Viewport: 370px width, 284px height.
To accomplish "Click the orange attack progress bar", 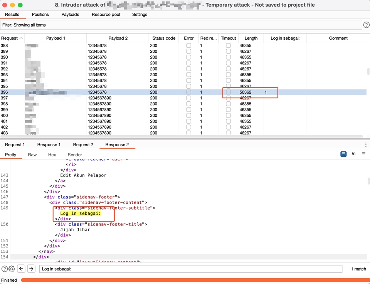I will click(195, 280).
